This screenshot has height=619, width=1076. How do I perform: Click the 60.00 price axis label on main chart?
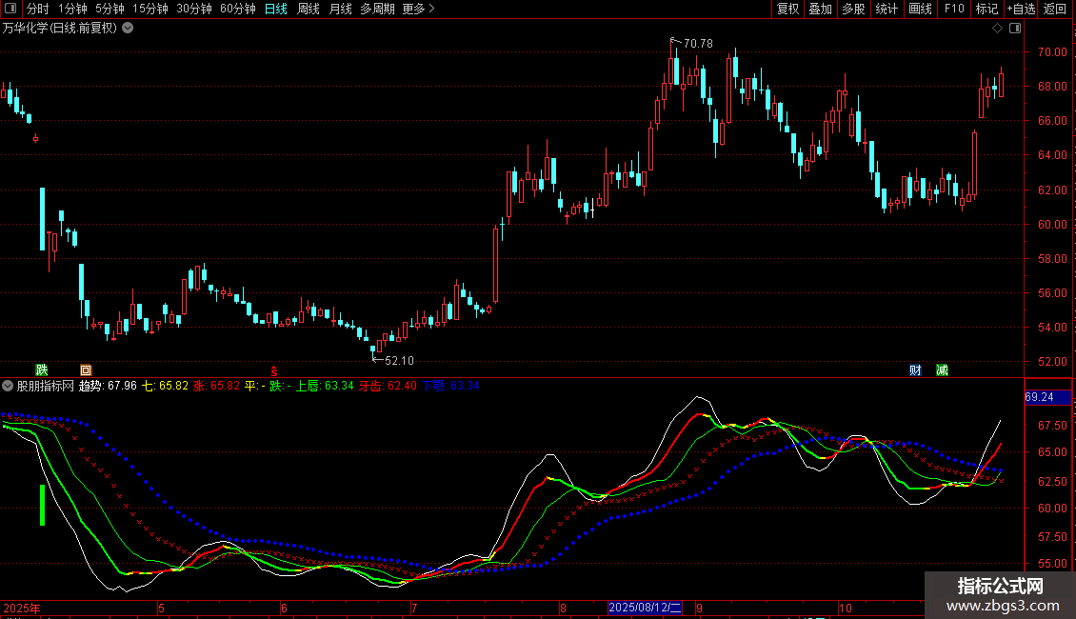point(1052,224)
